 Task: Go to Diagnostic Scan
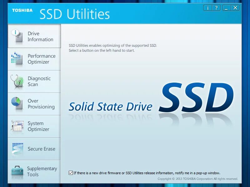click(x=34, y=81)
